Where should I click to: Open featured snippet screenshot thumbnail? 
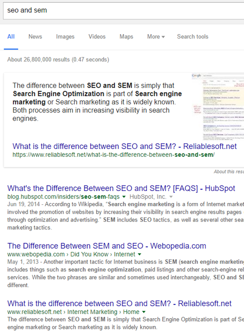(x=218, y=107)
